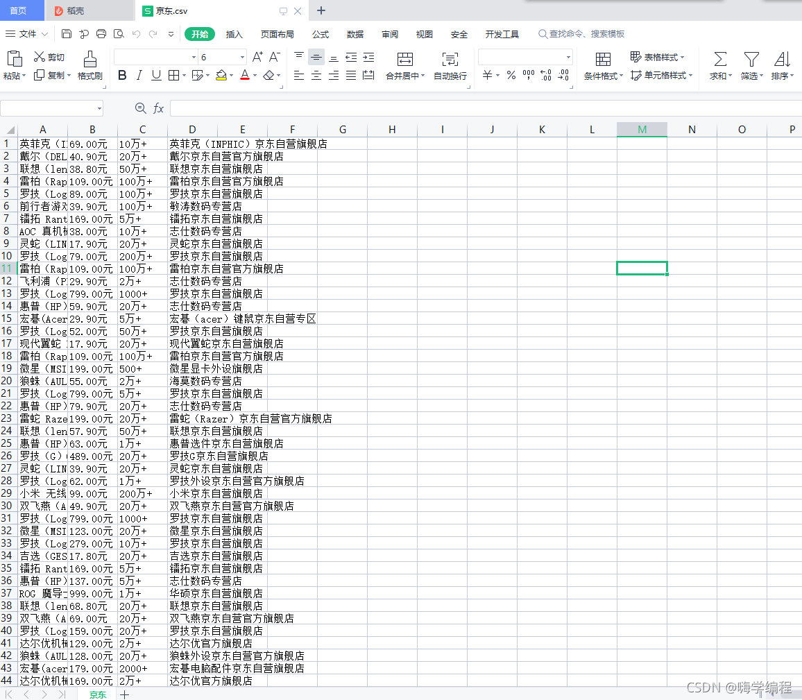
Task: Decrease decimal places
Action: point(563,75)
